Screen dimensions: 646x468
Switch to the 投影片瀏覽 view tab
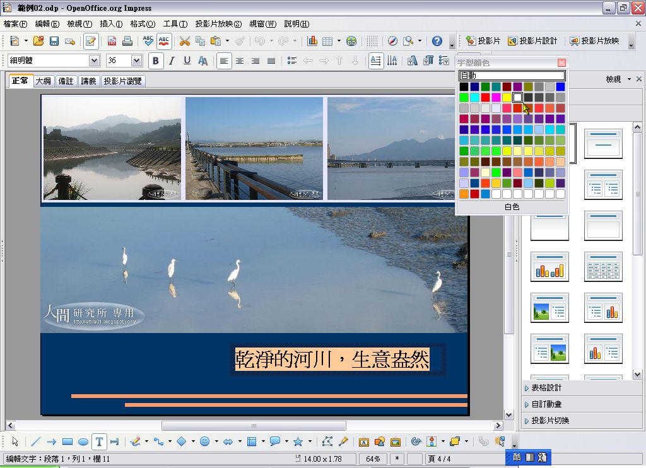coord(123,81)
